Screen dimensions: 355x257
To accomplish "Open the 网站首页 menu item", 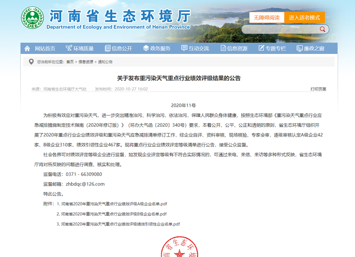I will 45,49.
